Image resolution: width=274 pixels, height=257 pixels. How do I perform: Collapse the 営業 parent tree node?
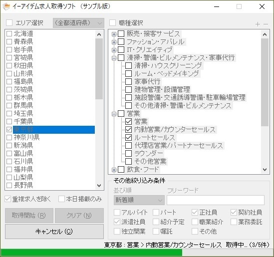point(114,114)
